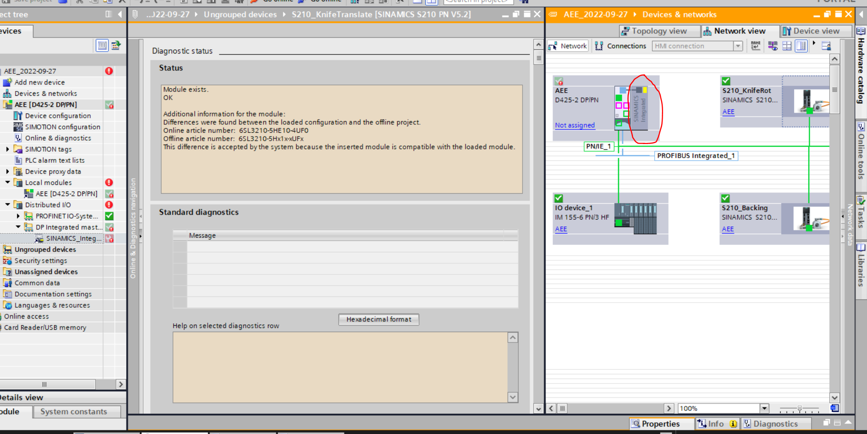Click the Hexadecimal format button

(x=379, y=320)
